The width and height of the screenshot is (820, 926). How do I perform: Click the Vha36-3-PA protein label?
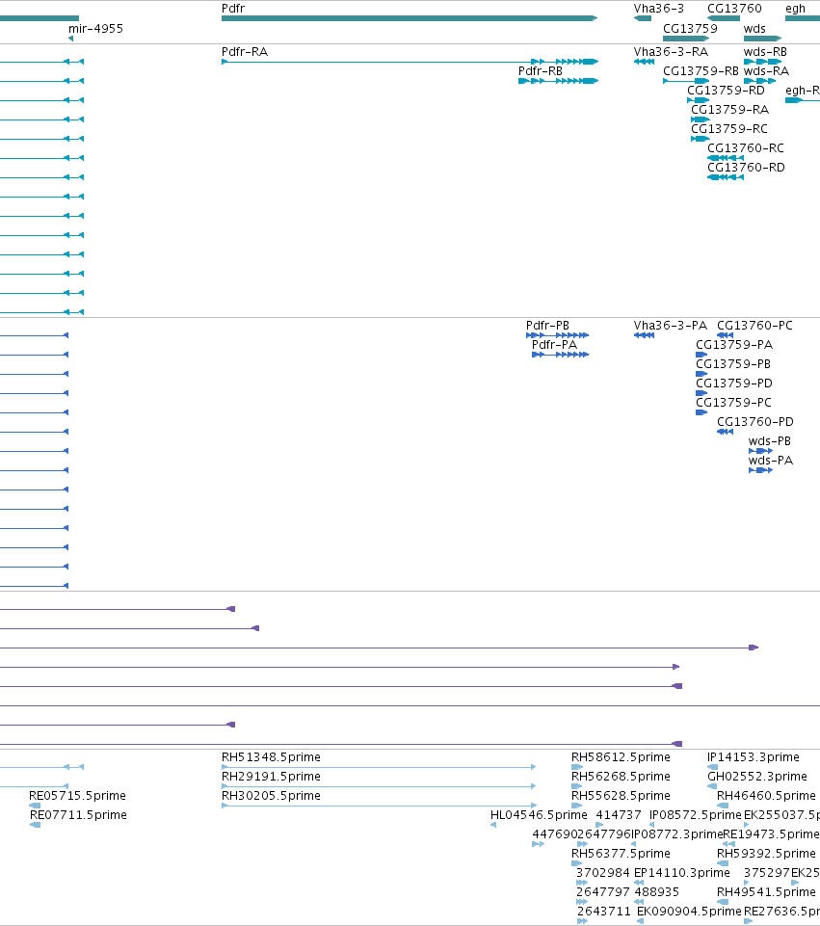click(x=670, y=326)
